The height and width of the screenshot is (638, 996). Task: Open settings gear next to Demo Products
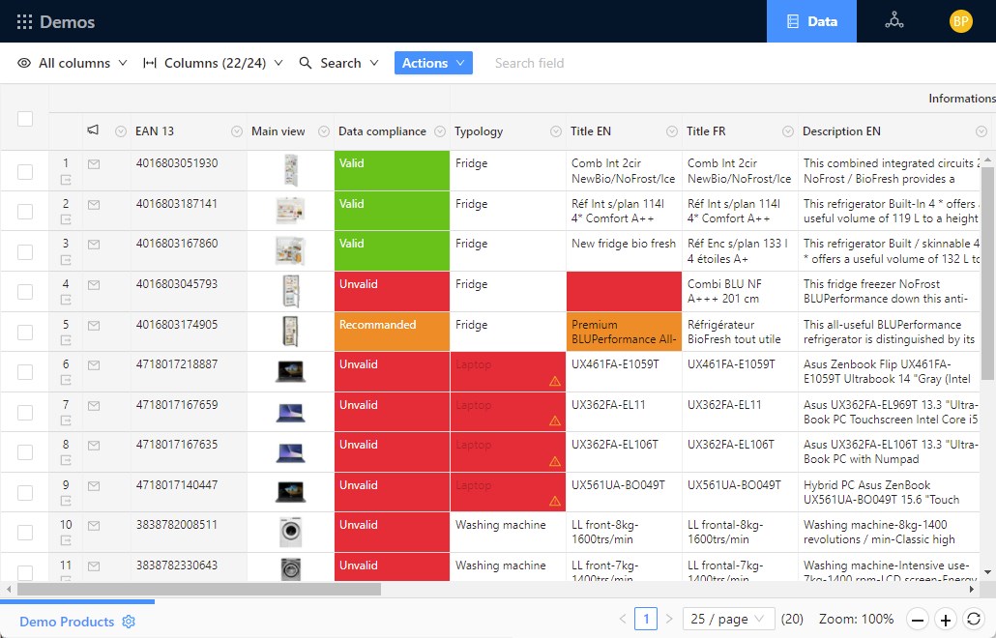[x=129, y=622]
